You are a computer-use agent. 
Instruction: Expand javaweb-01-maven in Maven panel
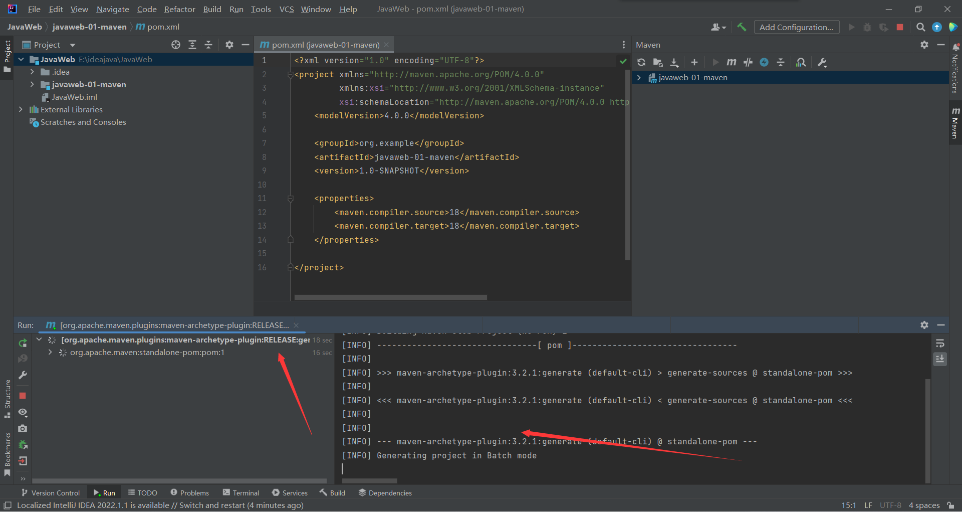coord(639,78)
